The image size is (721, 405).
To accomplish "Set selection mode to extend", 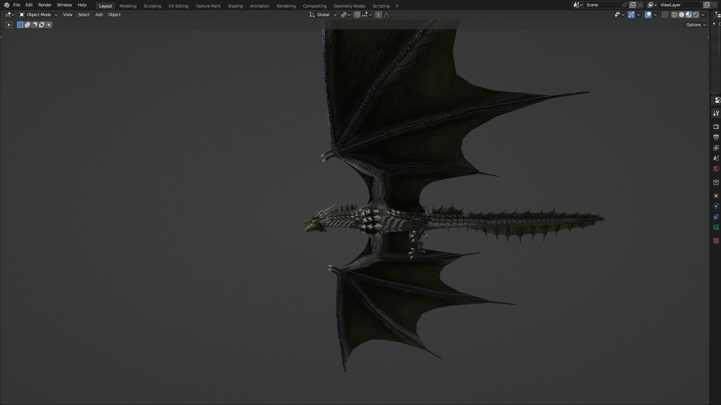I will 27,25.
